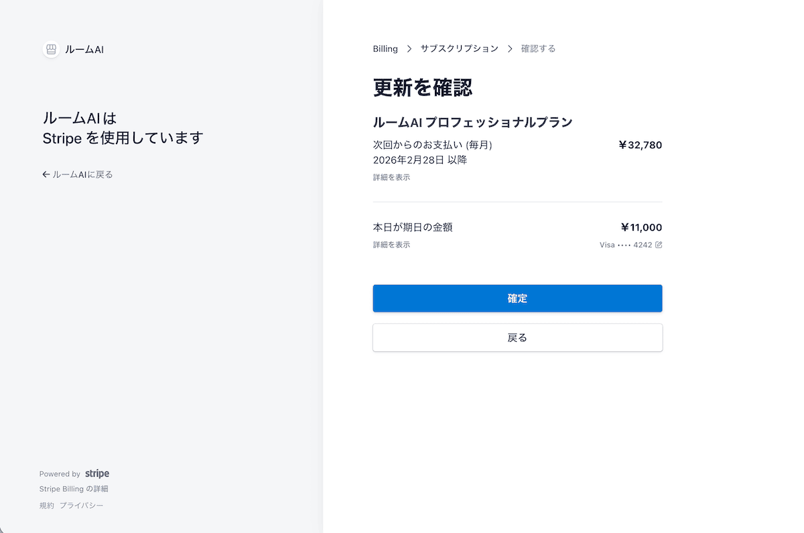
Task: Open the 規約 link in footer
Action: point(46,506)
